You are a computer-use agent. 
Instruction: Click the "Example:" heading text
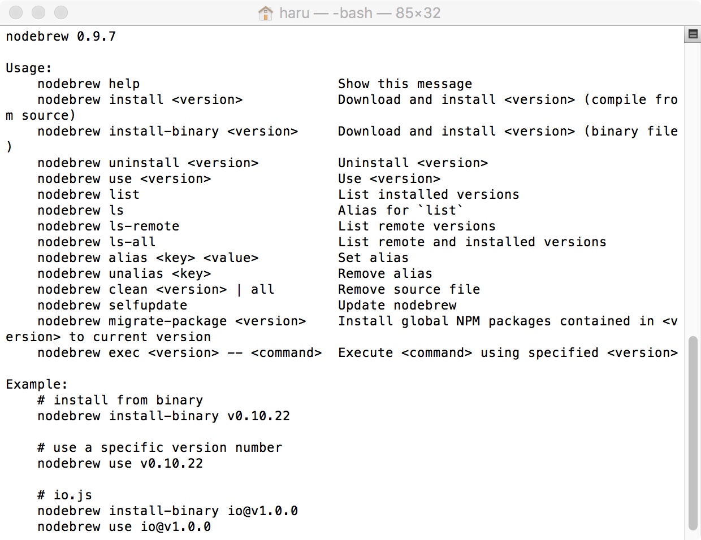coord(37,385)
